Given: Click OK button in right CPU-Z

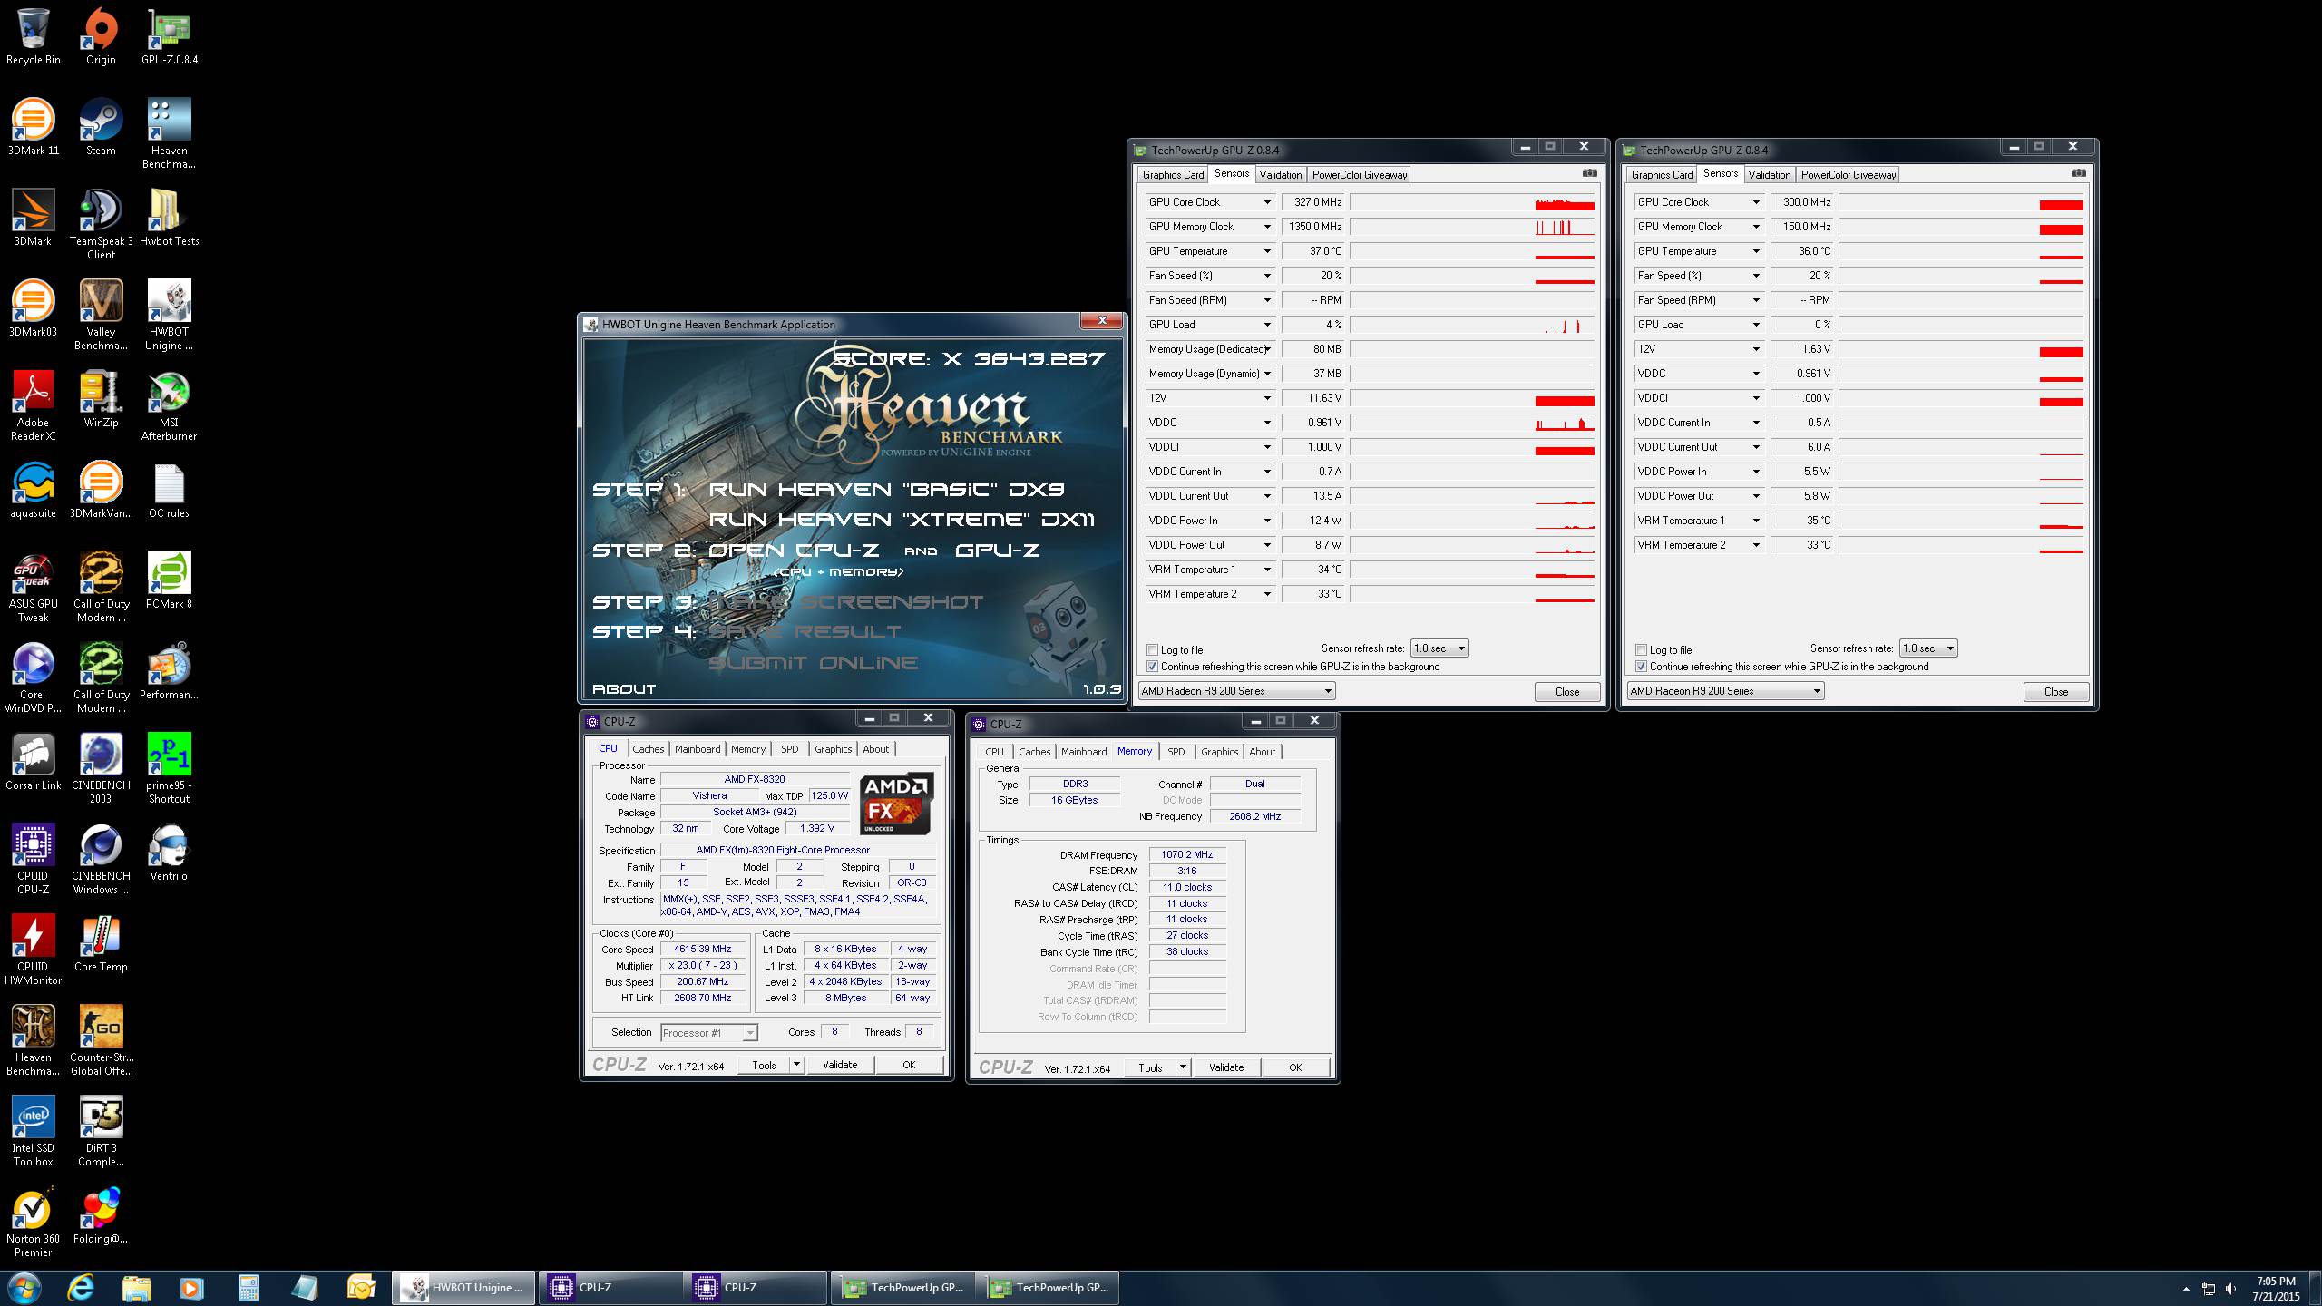Looking at the screenshot, I should (x=1295, y=1067).
